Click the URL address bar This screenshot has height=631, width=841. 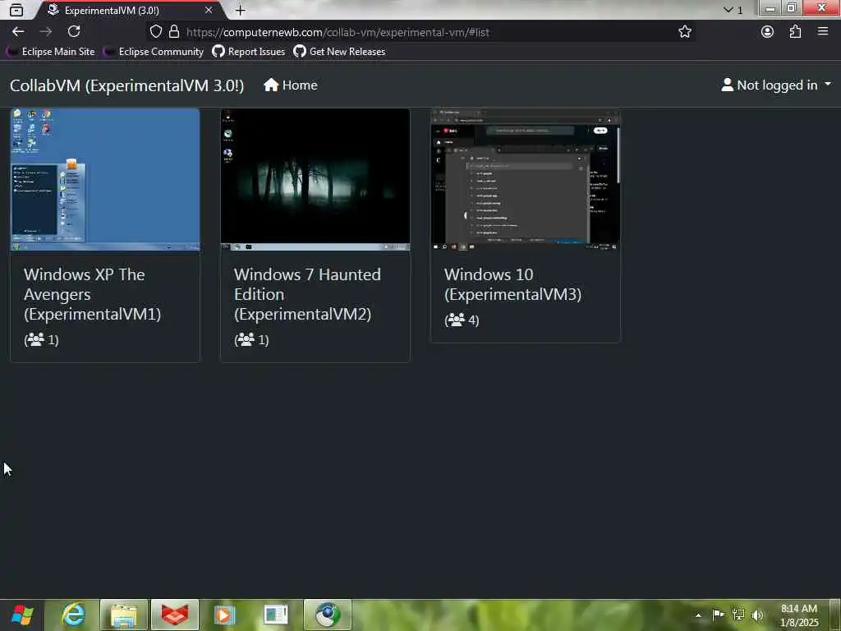421,32
